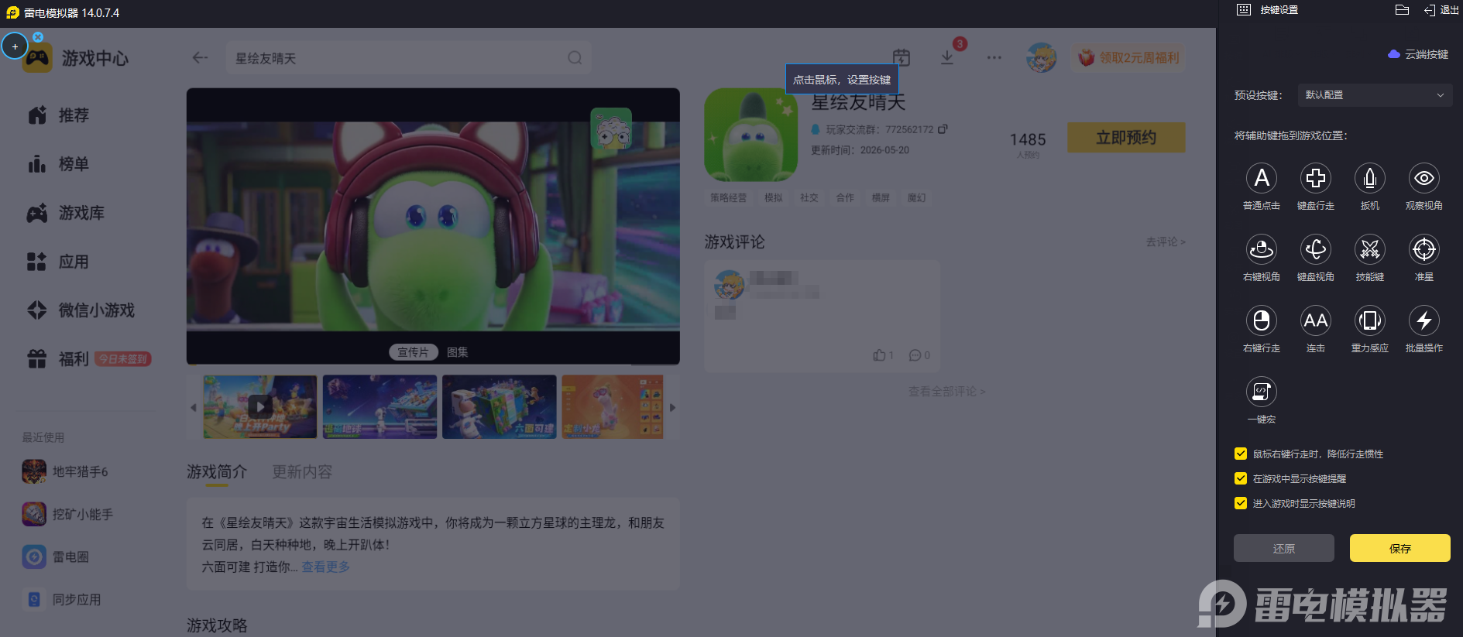Click the 右键视角 icon
Image resolution: width=1463 pixels, height=637 pixels.
click(1262, 249)
